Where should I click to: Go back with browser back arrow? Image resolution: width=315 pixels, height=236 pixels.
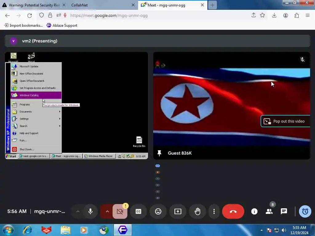7,15
